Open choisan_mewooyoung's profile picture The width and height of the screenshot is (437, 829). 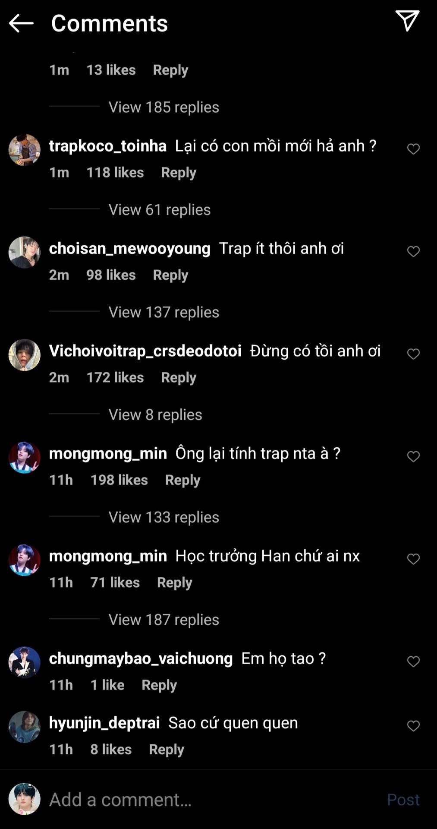click(25, 252)
